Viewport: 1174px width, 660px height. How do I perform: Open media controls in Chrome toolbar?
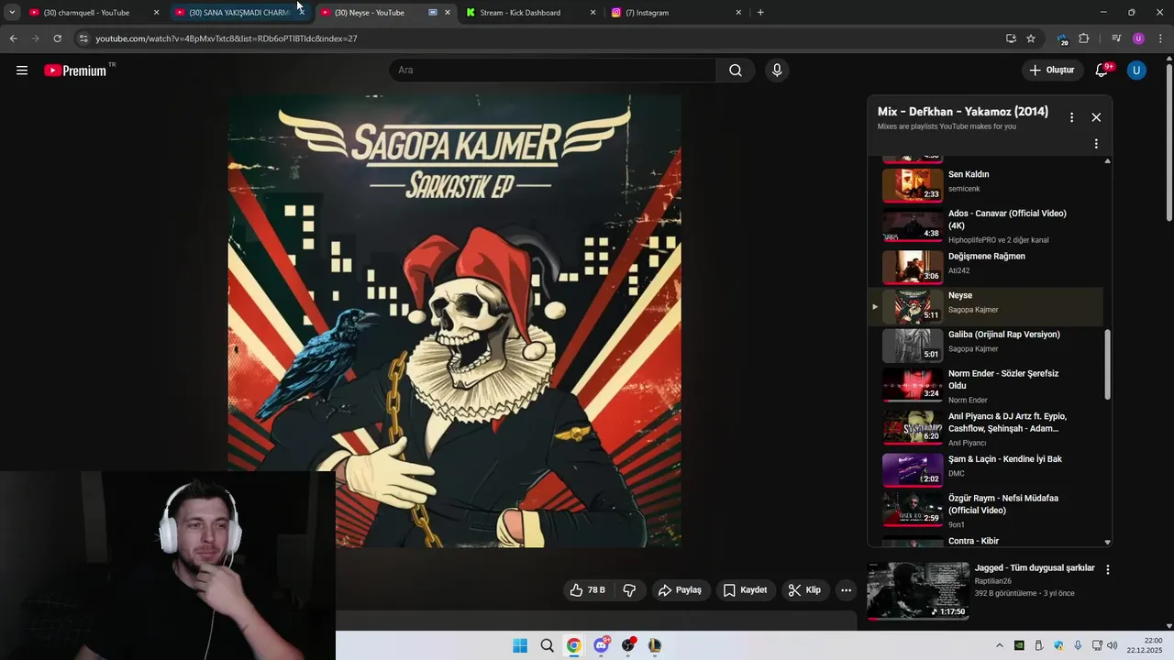[x=1116, y=38]
